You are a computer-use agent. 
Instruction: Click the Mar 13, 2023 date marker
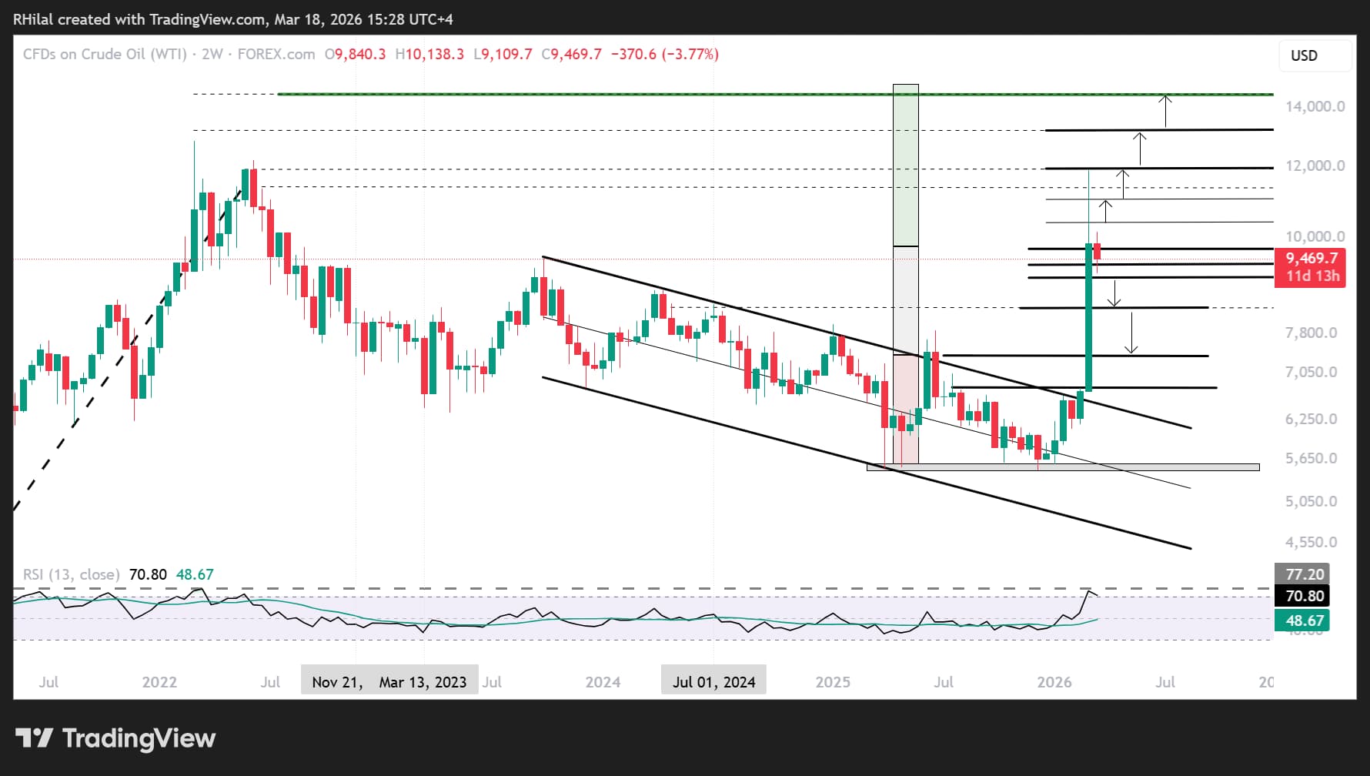pos(423,682)
